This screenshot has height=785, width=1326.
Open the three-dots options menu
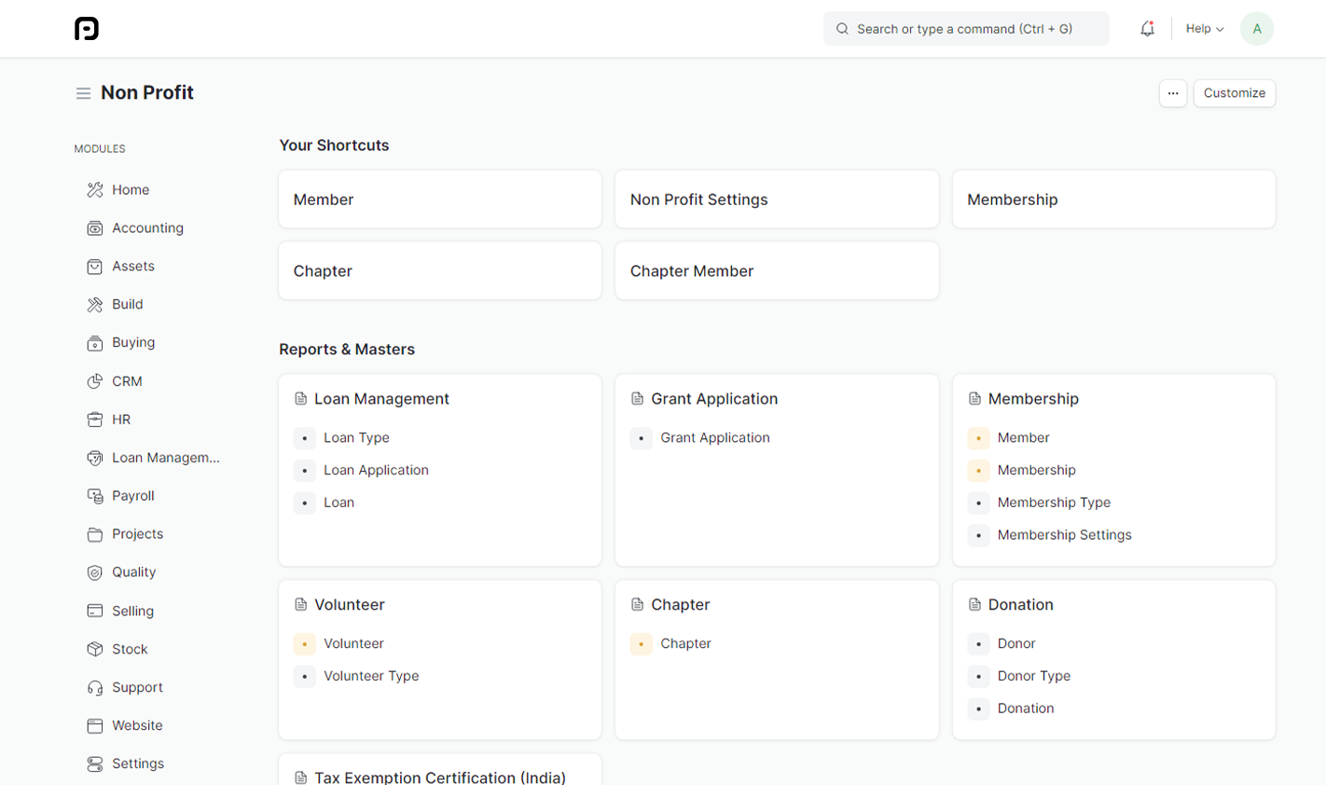1172,93
